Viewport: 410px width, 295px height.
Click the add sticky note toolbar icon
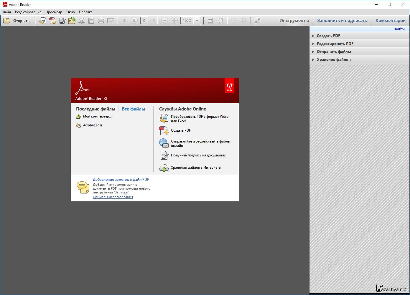click(x=234, y=21)
